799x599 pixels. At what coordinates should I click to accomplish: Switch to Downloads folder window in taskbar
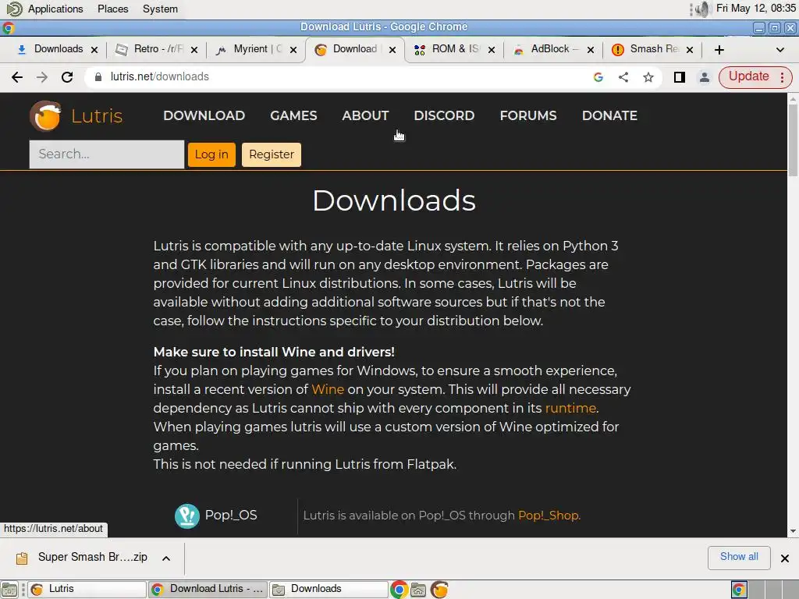[328, 590]
